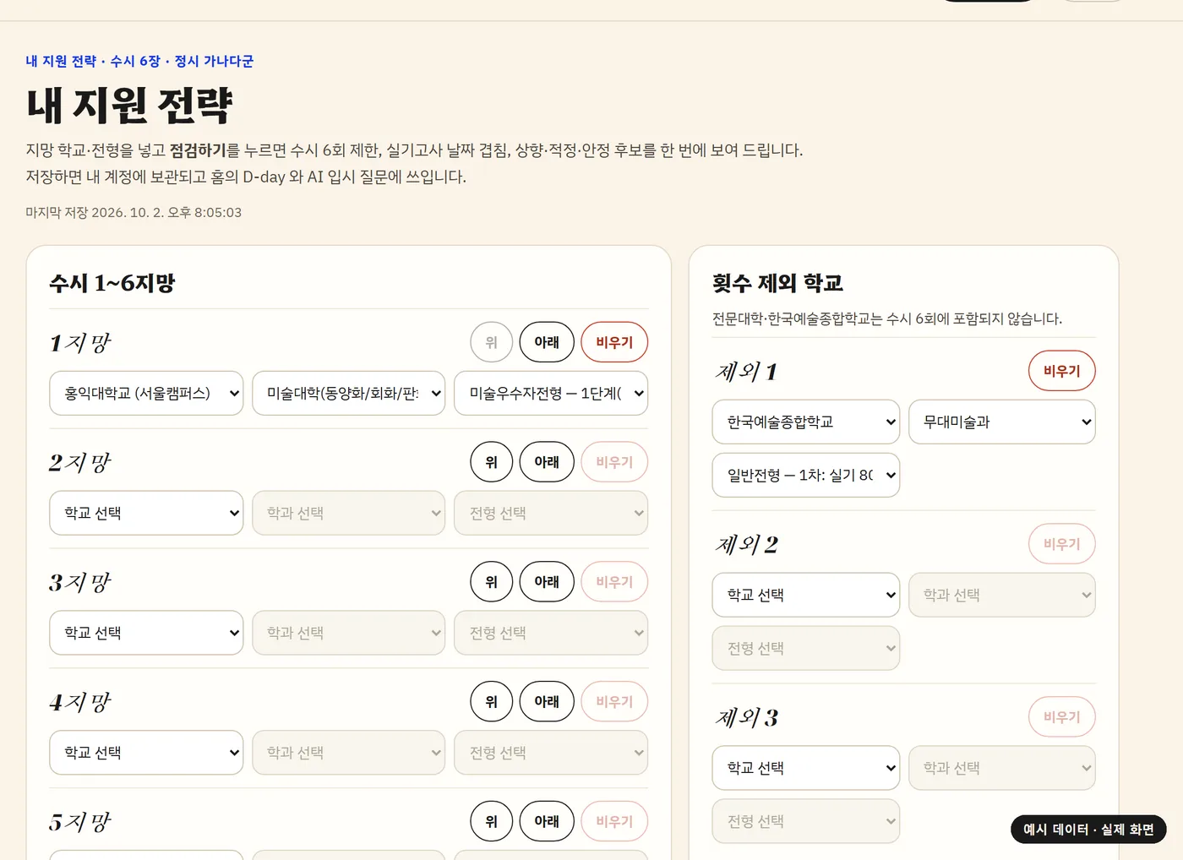1183x860 pixels.
Task: Open the 제외 1 한국예술종합학교 dropdown
Action: pos(806,422)
